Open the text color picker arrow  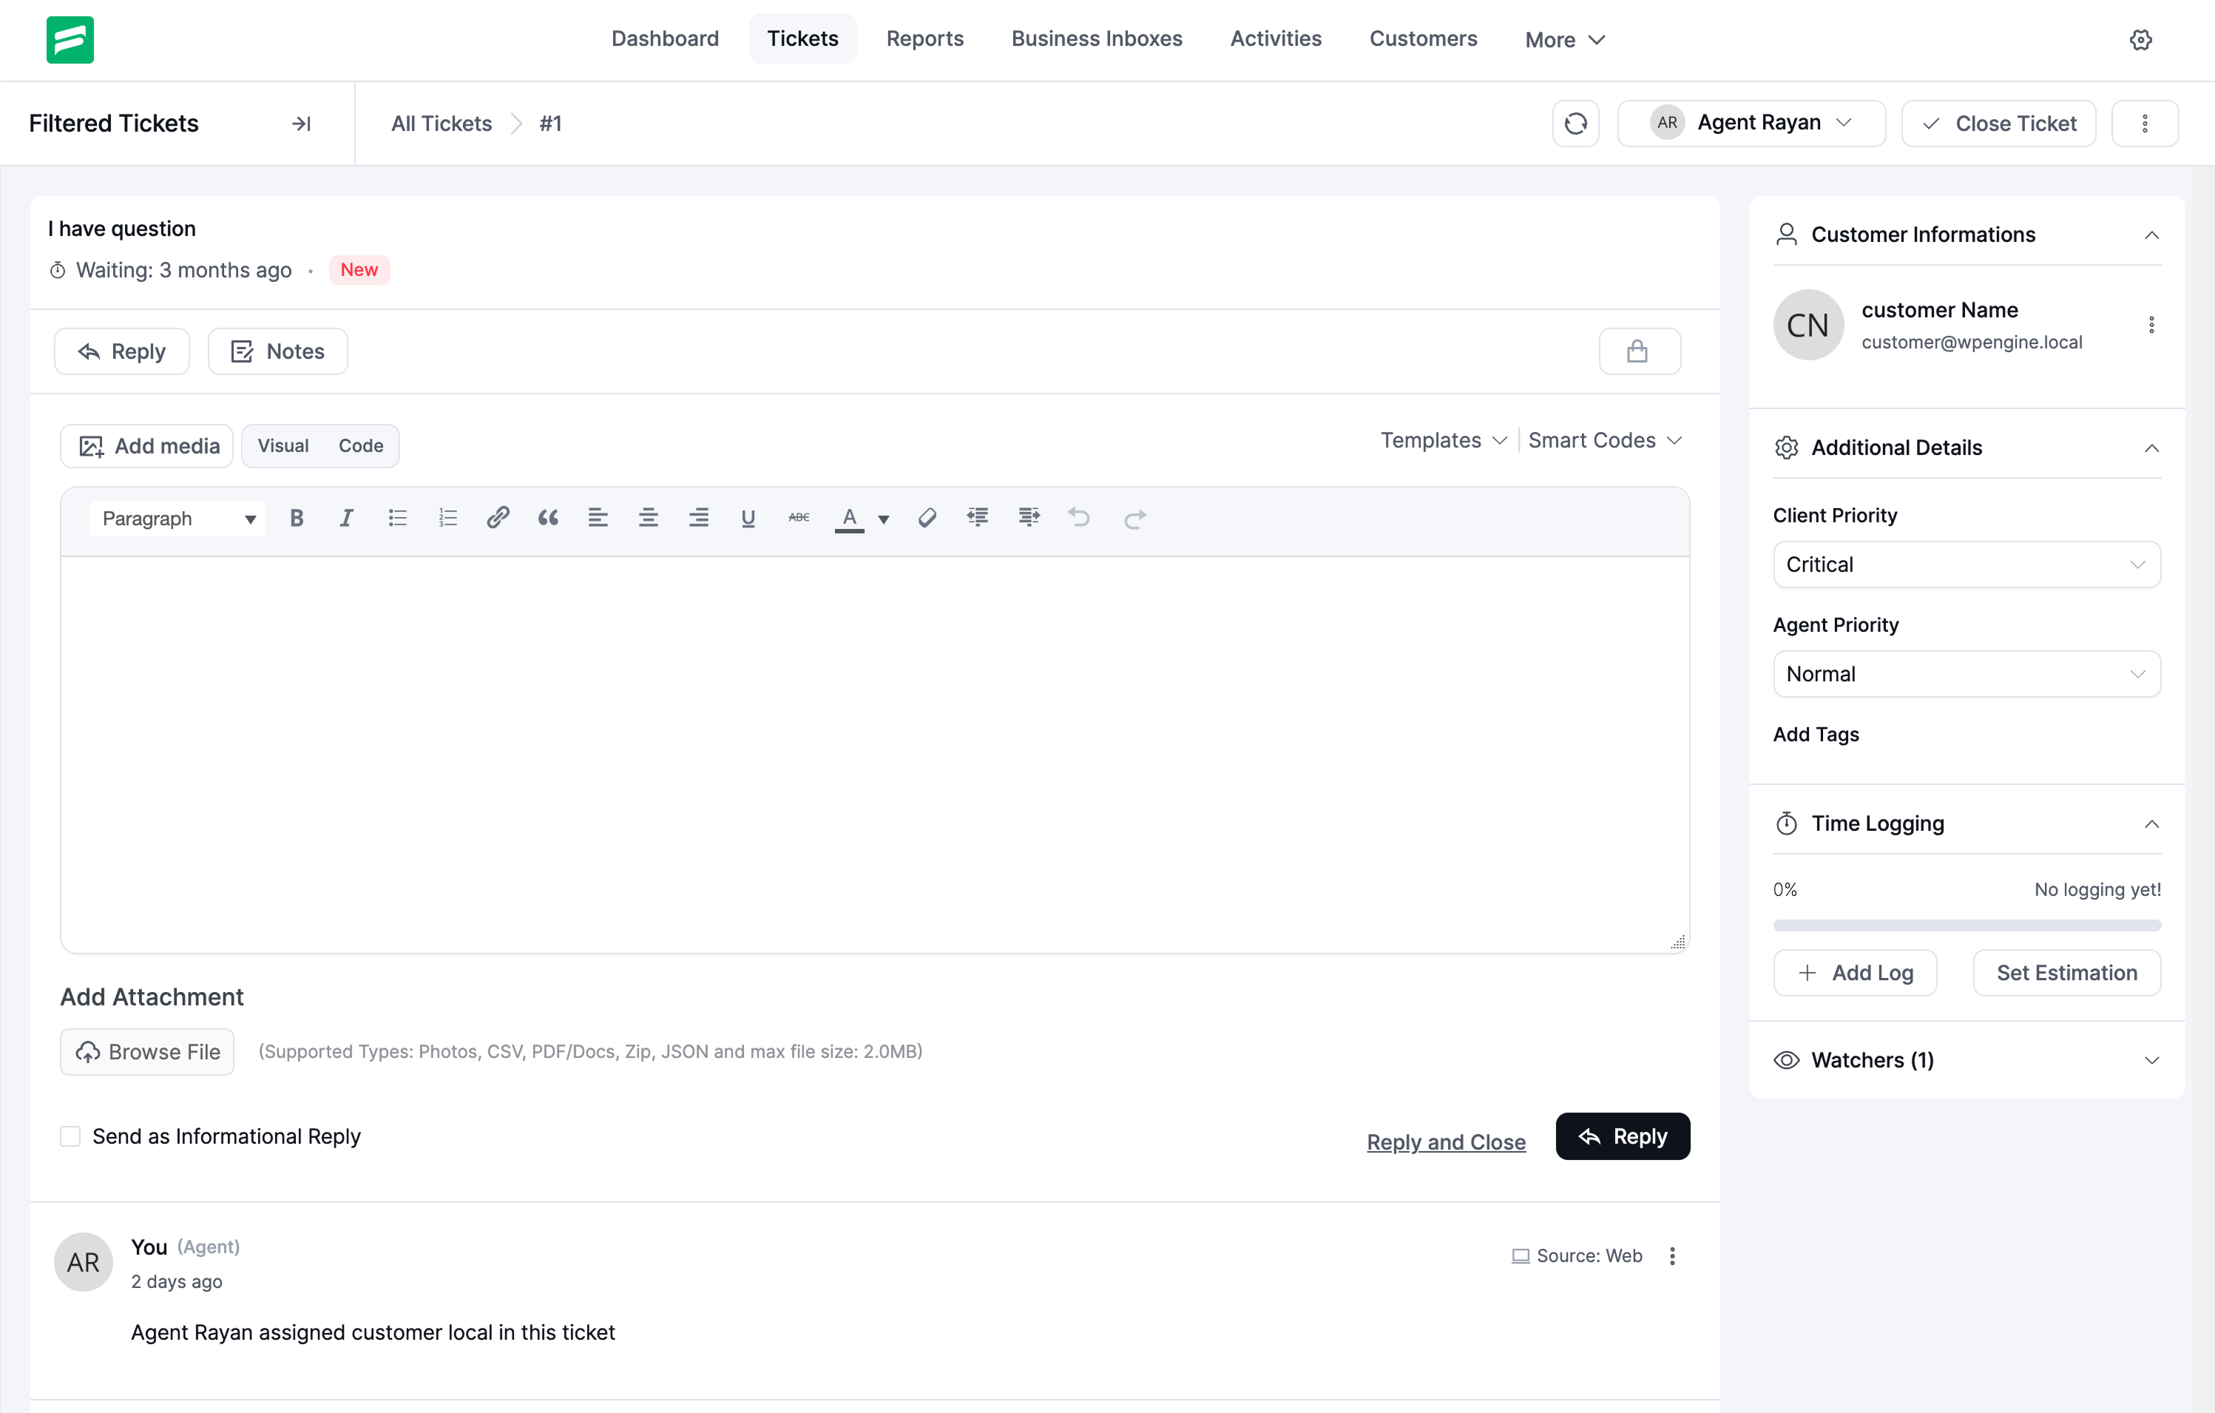[x=883, y=519]
